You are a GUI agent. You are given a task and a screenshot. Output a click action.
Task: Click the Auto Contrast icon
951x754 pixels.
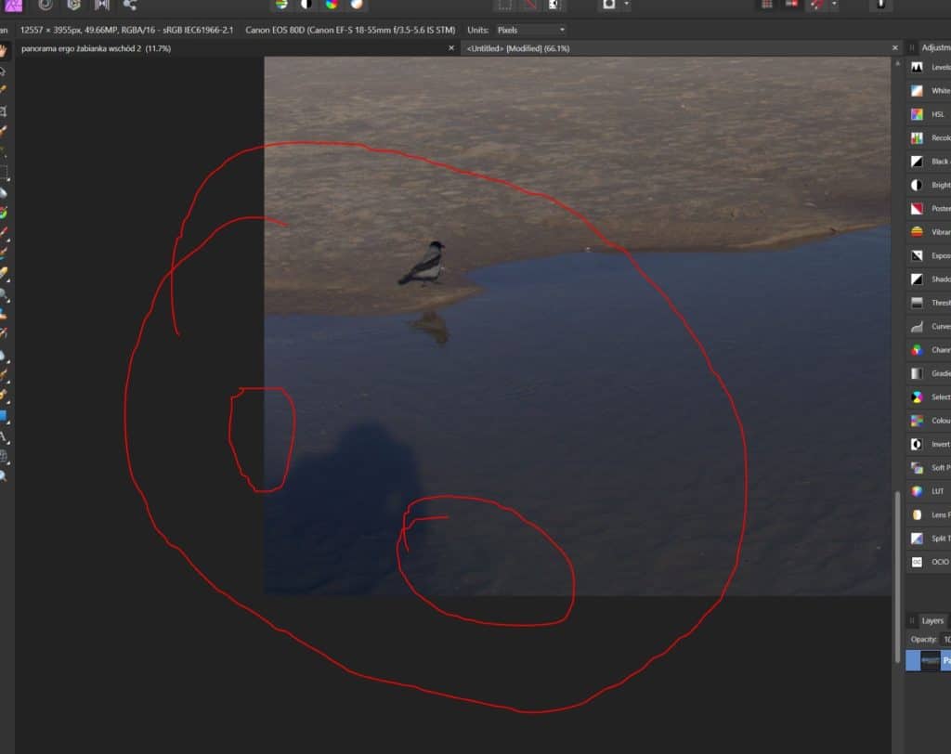[305, 5]
